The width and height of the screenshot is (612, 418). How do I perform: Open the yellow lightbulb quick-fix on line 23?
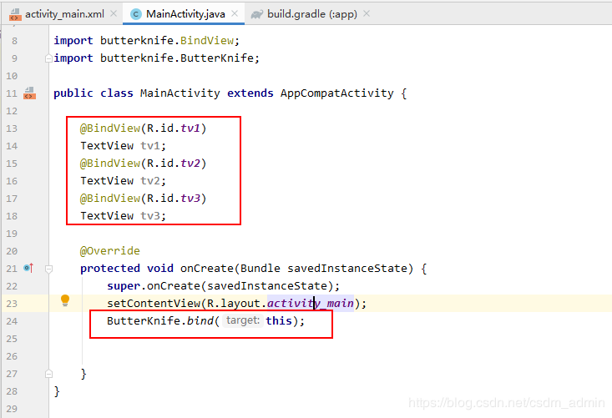(65, 300)
